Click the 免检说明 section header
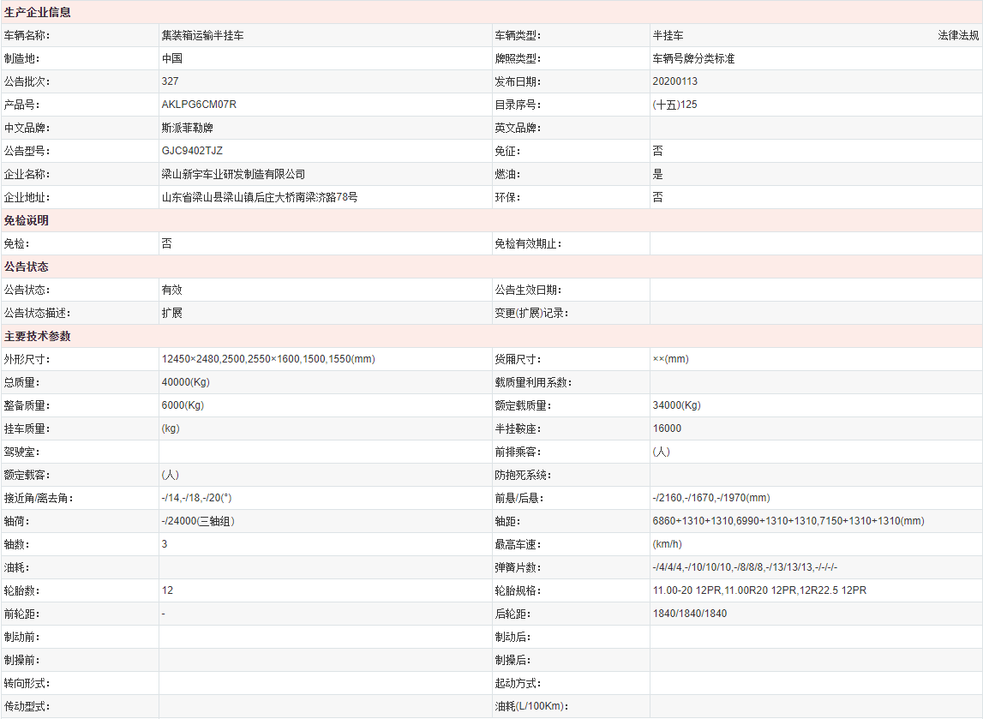This screenshot has height=719, width=983. tap(27, 220)
